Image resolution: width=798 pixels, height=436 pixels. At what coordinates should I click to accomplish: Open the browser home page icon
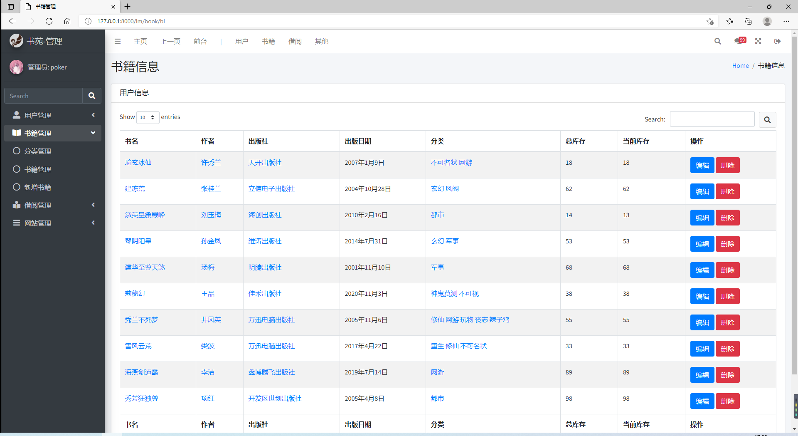coord(67,21)
